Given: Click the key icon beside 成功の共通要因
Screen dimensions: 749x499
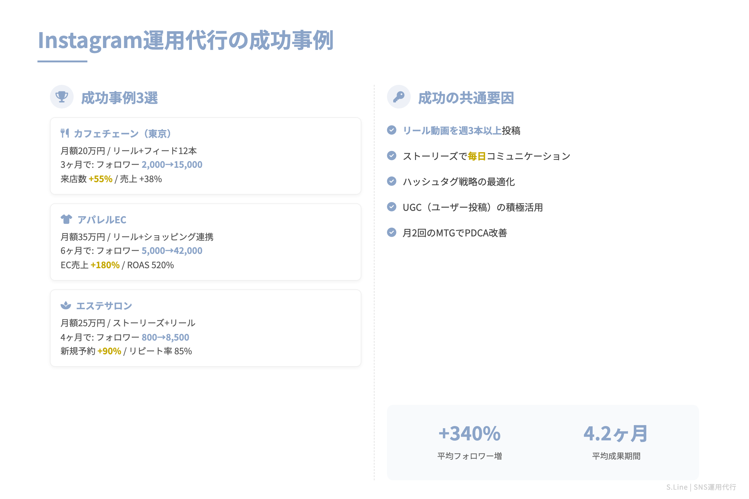Looking at the screenshot, I should coord(399,96).
